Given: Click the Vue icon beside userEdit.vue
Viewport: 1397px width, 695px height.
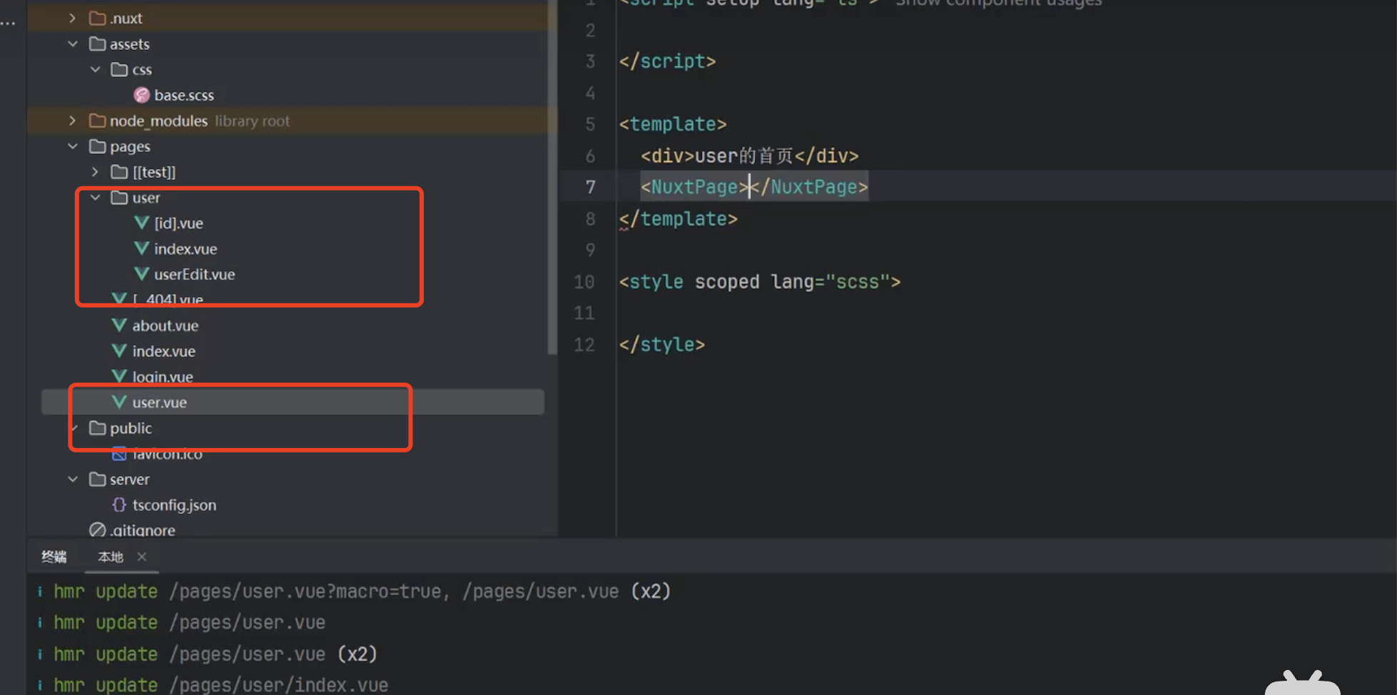Looking at the screenshot, I should (141, 274).
